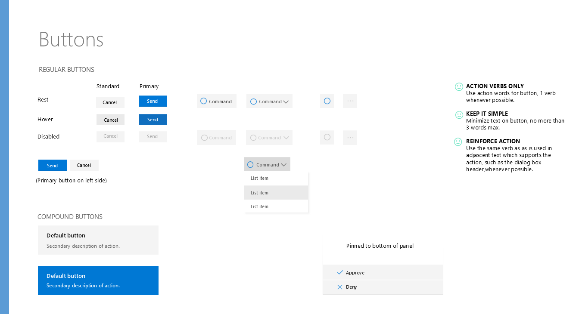Click the smiley icon next to REINFORCE ACTION
The width and height of the screenshot is (579, 314).
[458, 142]
